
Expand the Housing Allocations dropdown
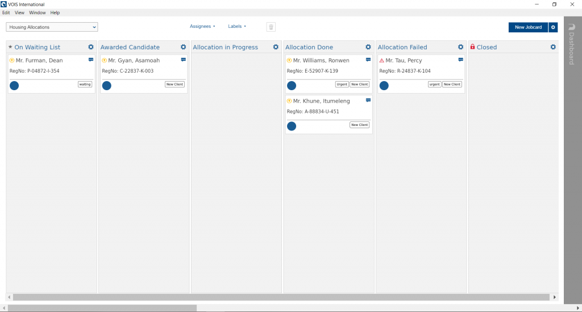tap(52, 27)
